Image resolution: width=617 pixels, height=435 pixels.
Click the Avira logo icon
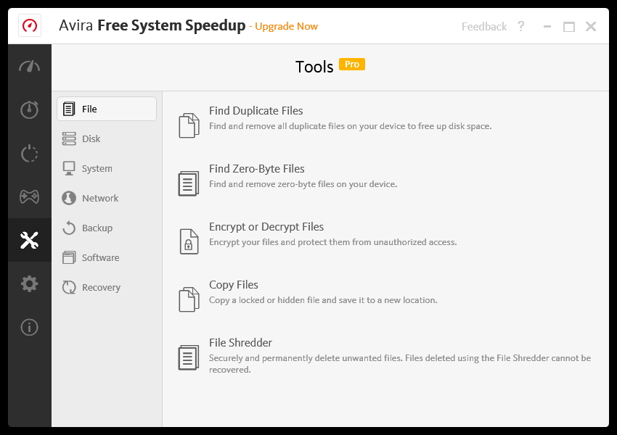[30, 26]
